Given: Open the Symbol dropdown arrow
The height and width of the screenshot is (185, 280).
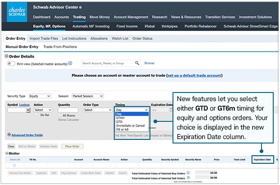Looking at the screenshot, I should (x=28, y=110).
